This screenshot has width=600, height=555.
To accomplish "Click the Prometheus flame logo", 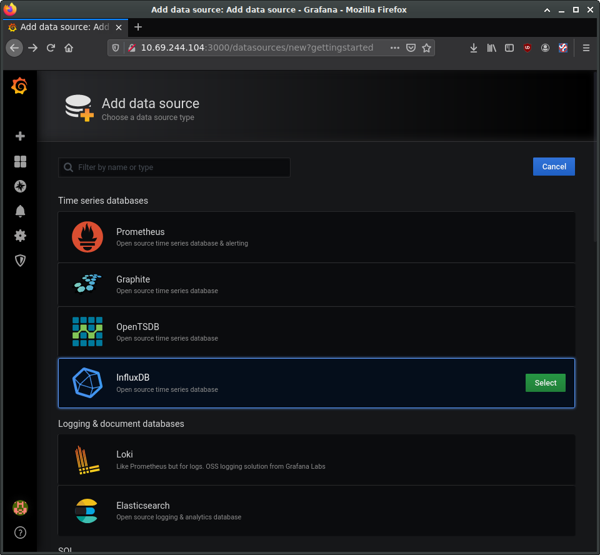I will point(87,237).
